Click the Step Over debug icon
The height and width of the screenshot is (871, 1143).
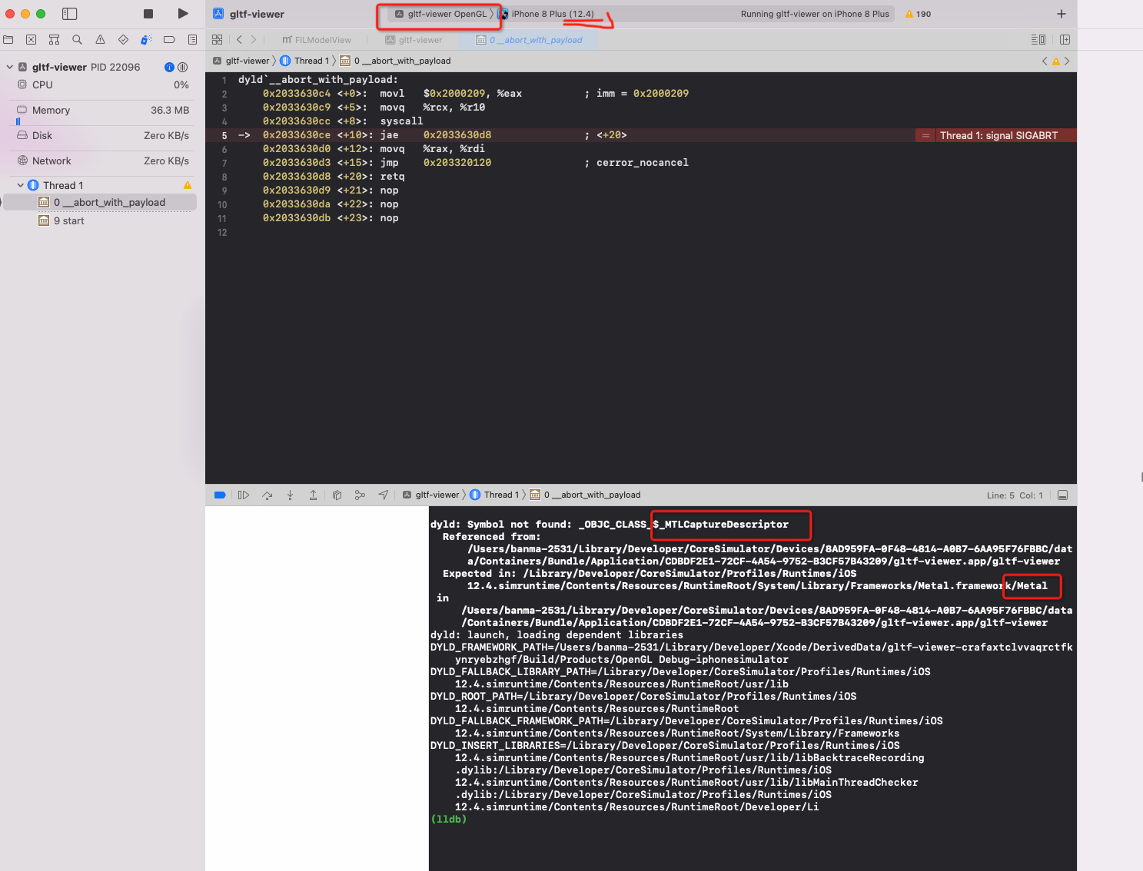click(x=267, y=495)
